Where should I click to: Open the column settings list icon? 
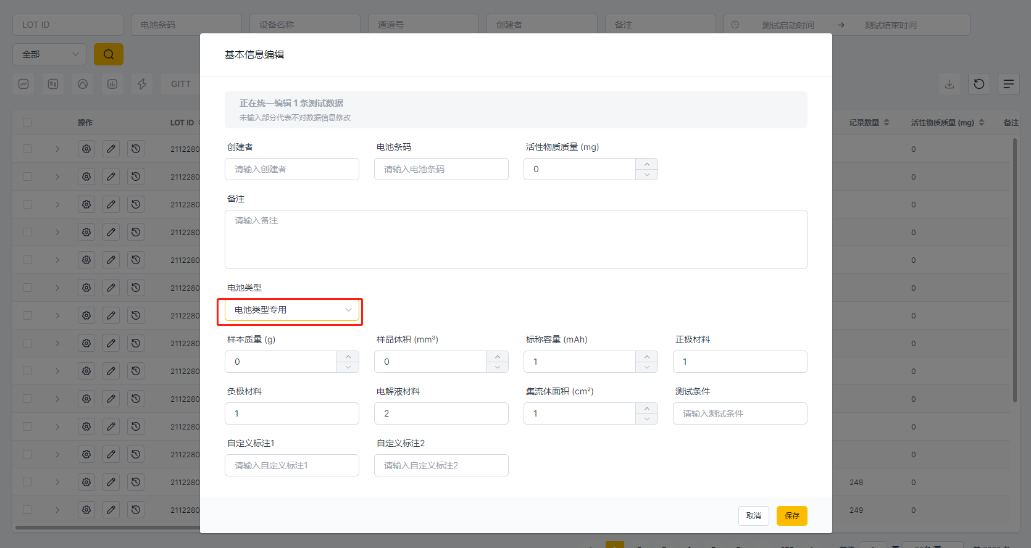1009,84
